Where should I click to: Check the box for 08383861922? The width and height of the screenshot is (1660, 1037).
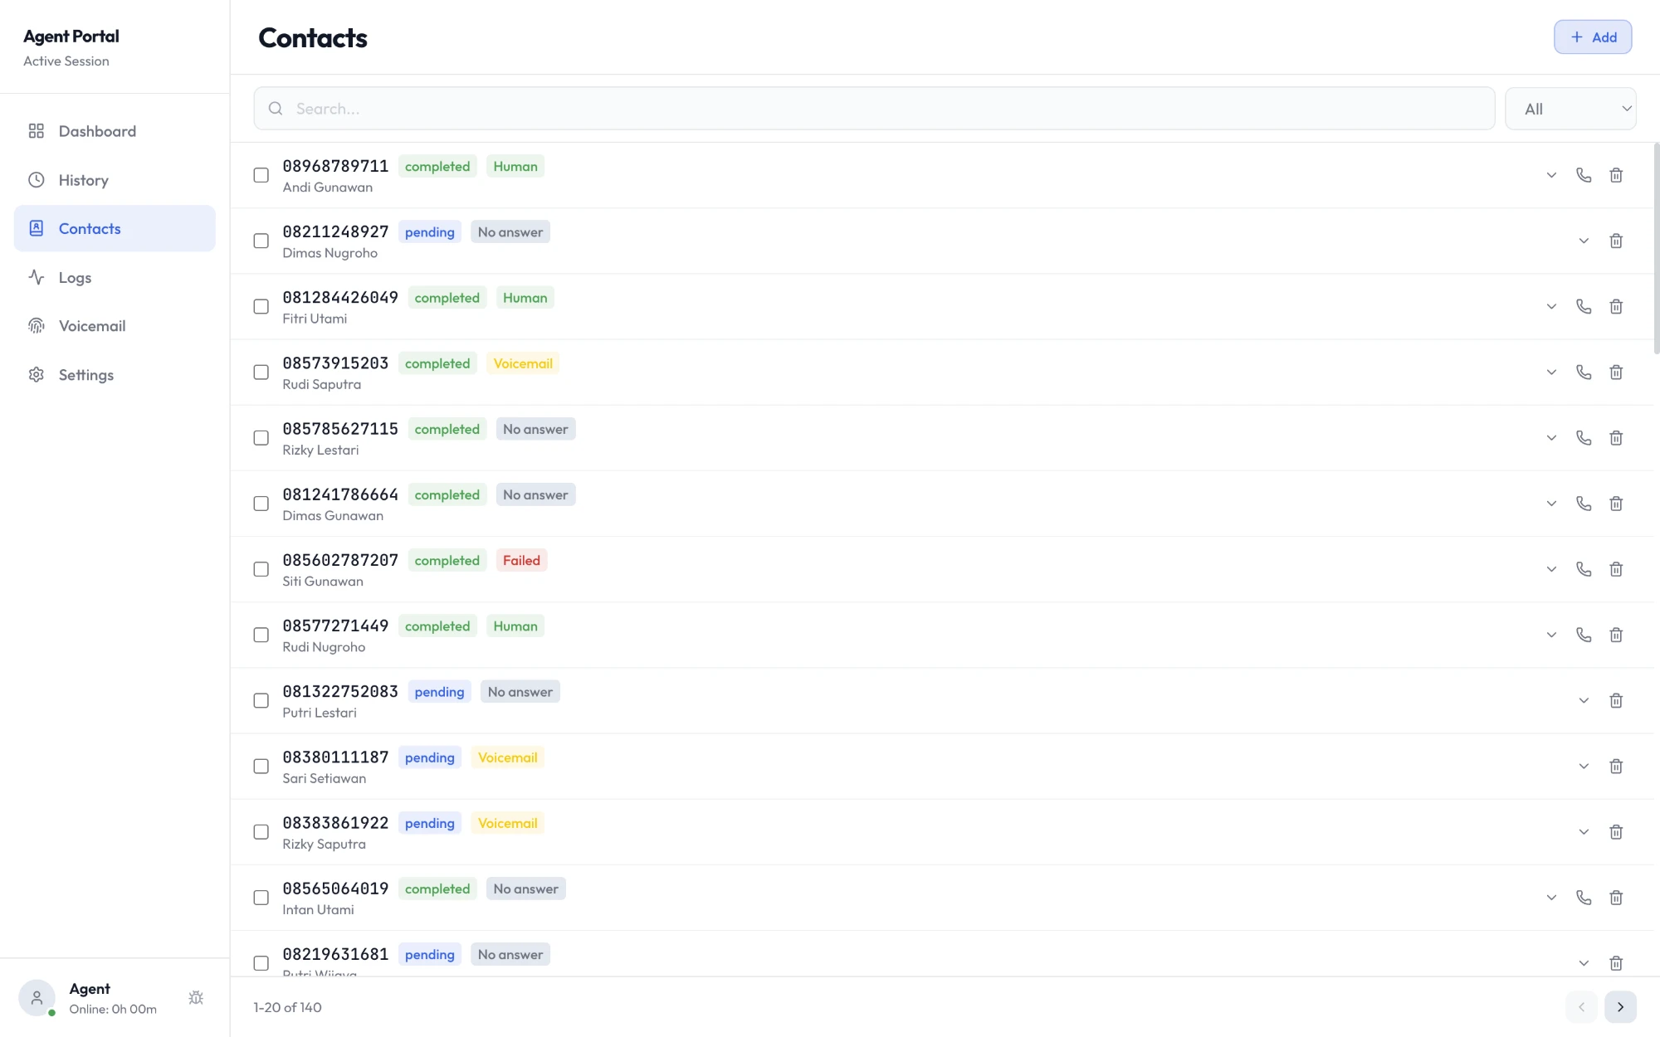[x=261, y=832]
